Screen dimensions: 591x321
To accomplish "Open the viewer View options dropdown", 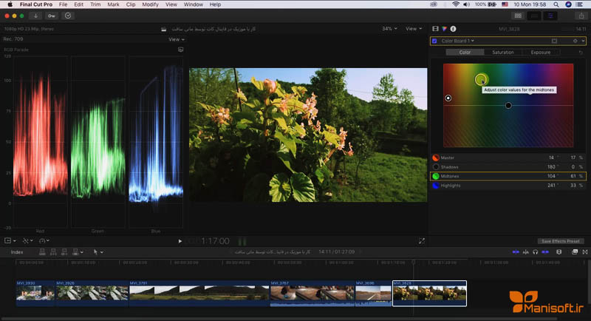I will [414, 29].
